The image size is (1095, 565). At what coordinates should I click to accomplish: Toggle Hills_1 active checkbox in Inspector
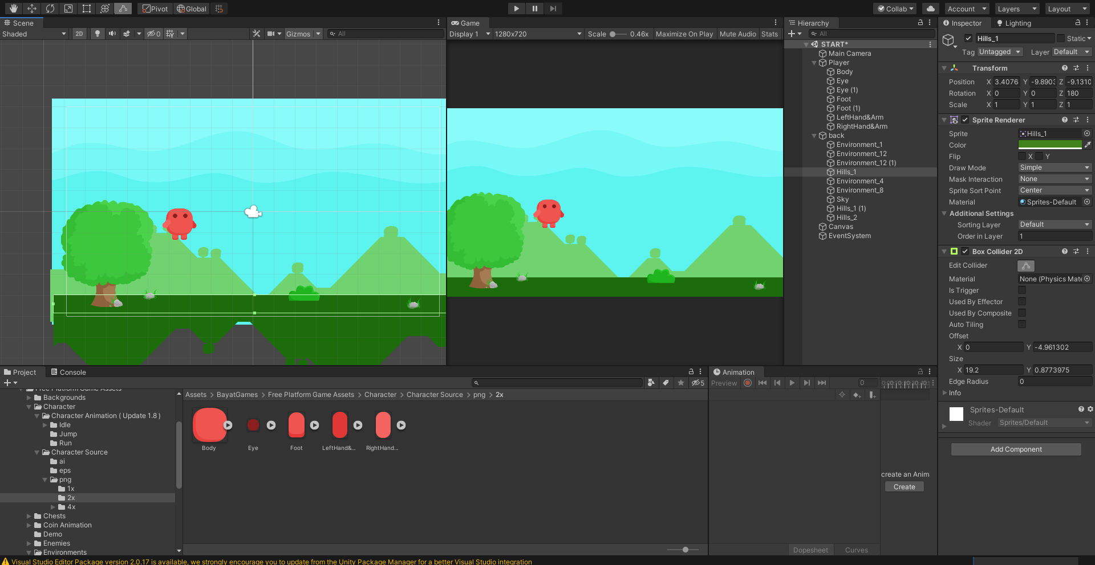tap(968, 38)
